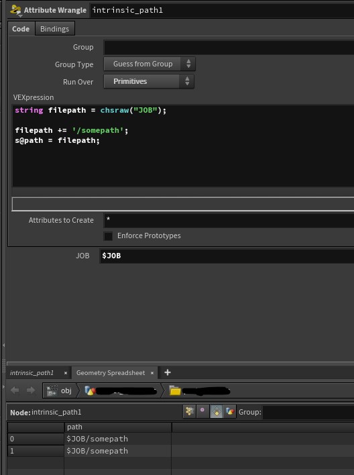Toggle Enforce Prototypes checkbox
The width and height of the screenshot is (354, 475).
(x=108, y=236)
